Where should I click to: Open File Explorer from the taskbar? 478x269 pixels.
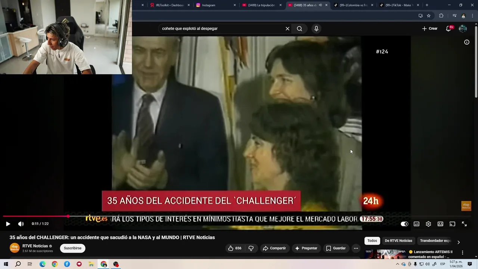pos(91,264)
